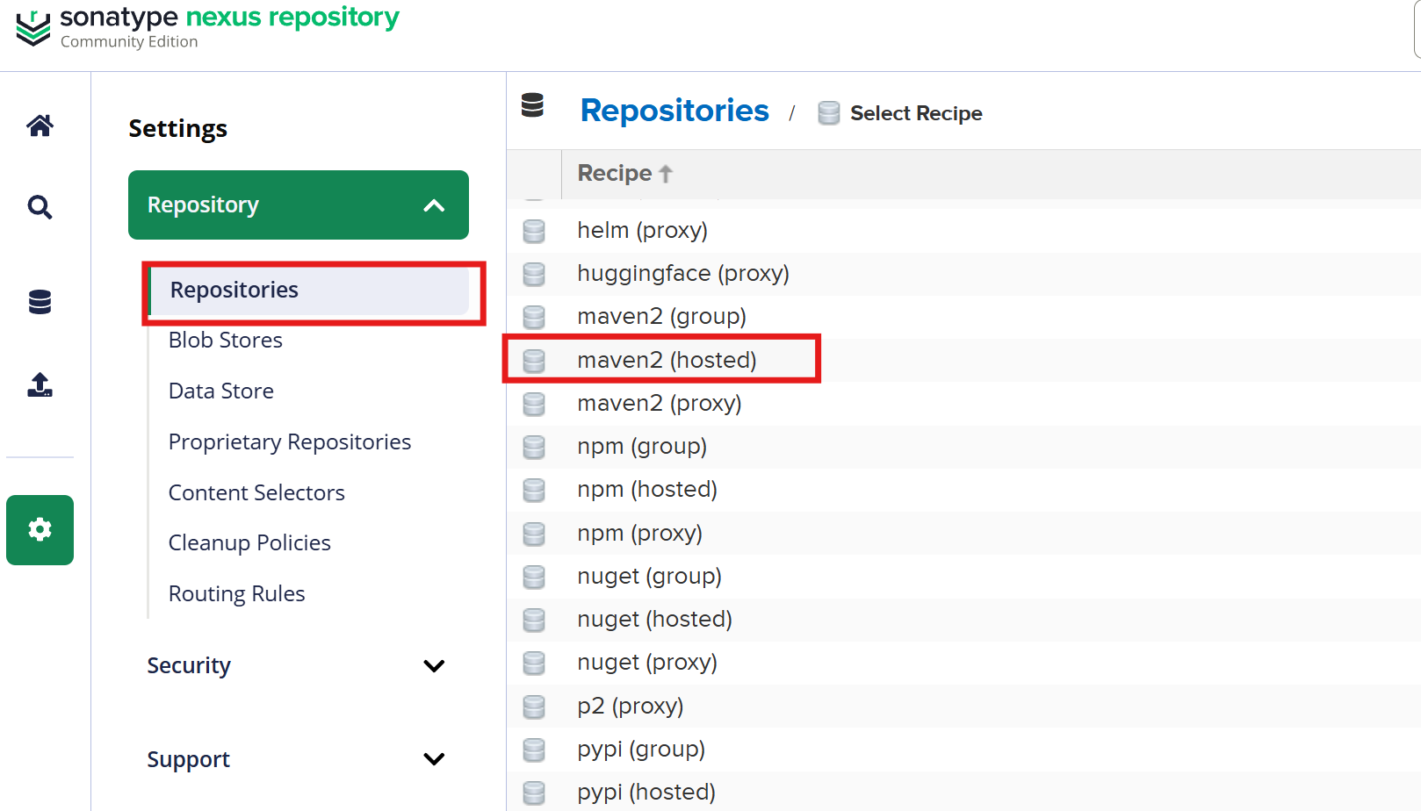Click the Select Recipe breadcrumb label
This screenshot has width=1421, height=811.
pyautogui.click(x=916, y=113)
